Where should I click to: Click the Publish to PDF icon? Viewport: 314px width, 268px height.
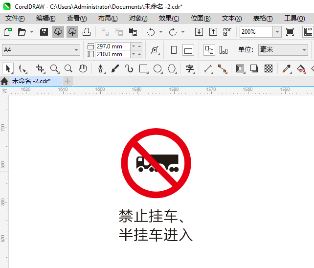(227, 32)
